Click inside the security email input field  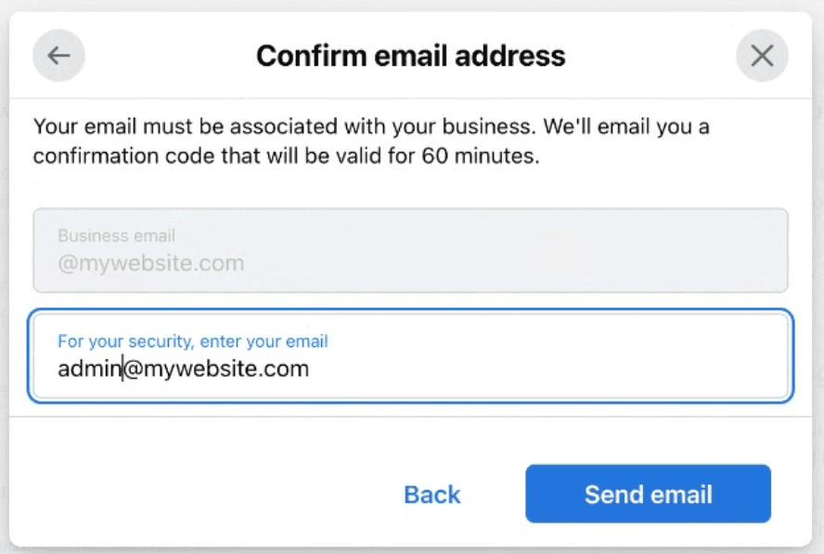click(x=411, y=356)
